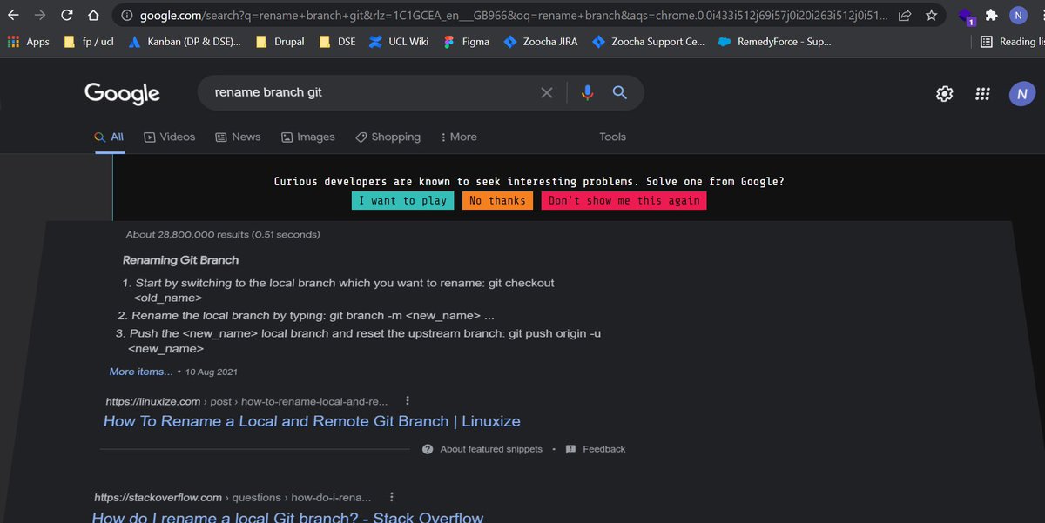The height and width of the screenshot is (523, 1045).
Task: View site information icon in address bar
Action: coord(127,15)
